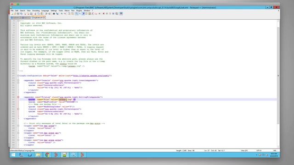Click the Zoom Out toolbar icon
The height and width of the screenshot is (165, 294).
click(x=65, y=14)
